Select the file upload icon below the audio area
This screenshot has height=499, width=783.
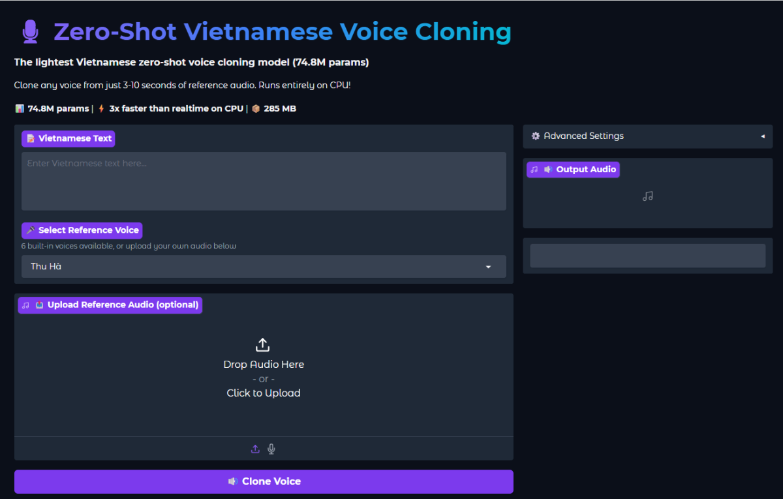coord(255,449)
